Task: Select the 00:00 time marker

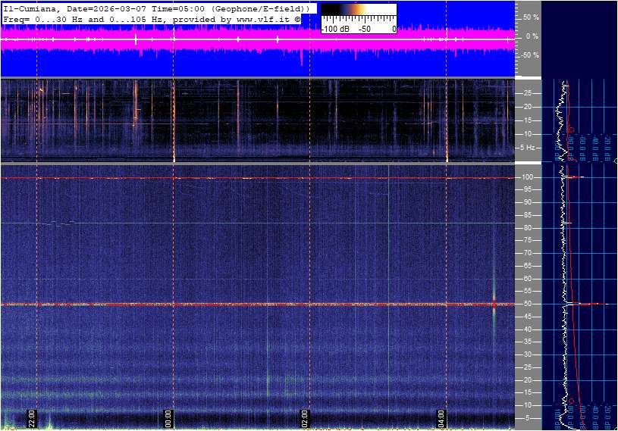Action: (x=168, y=418)
